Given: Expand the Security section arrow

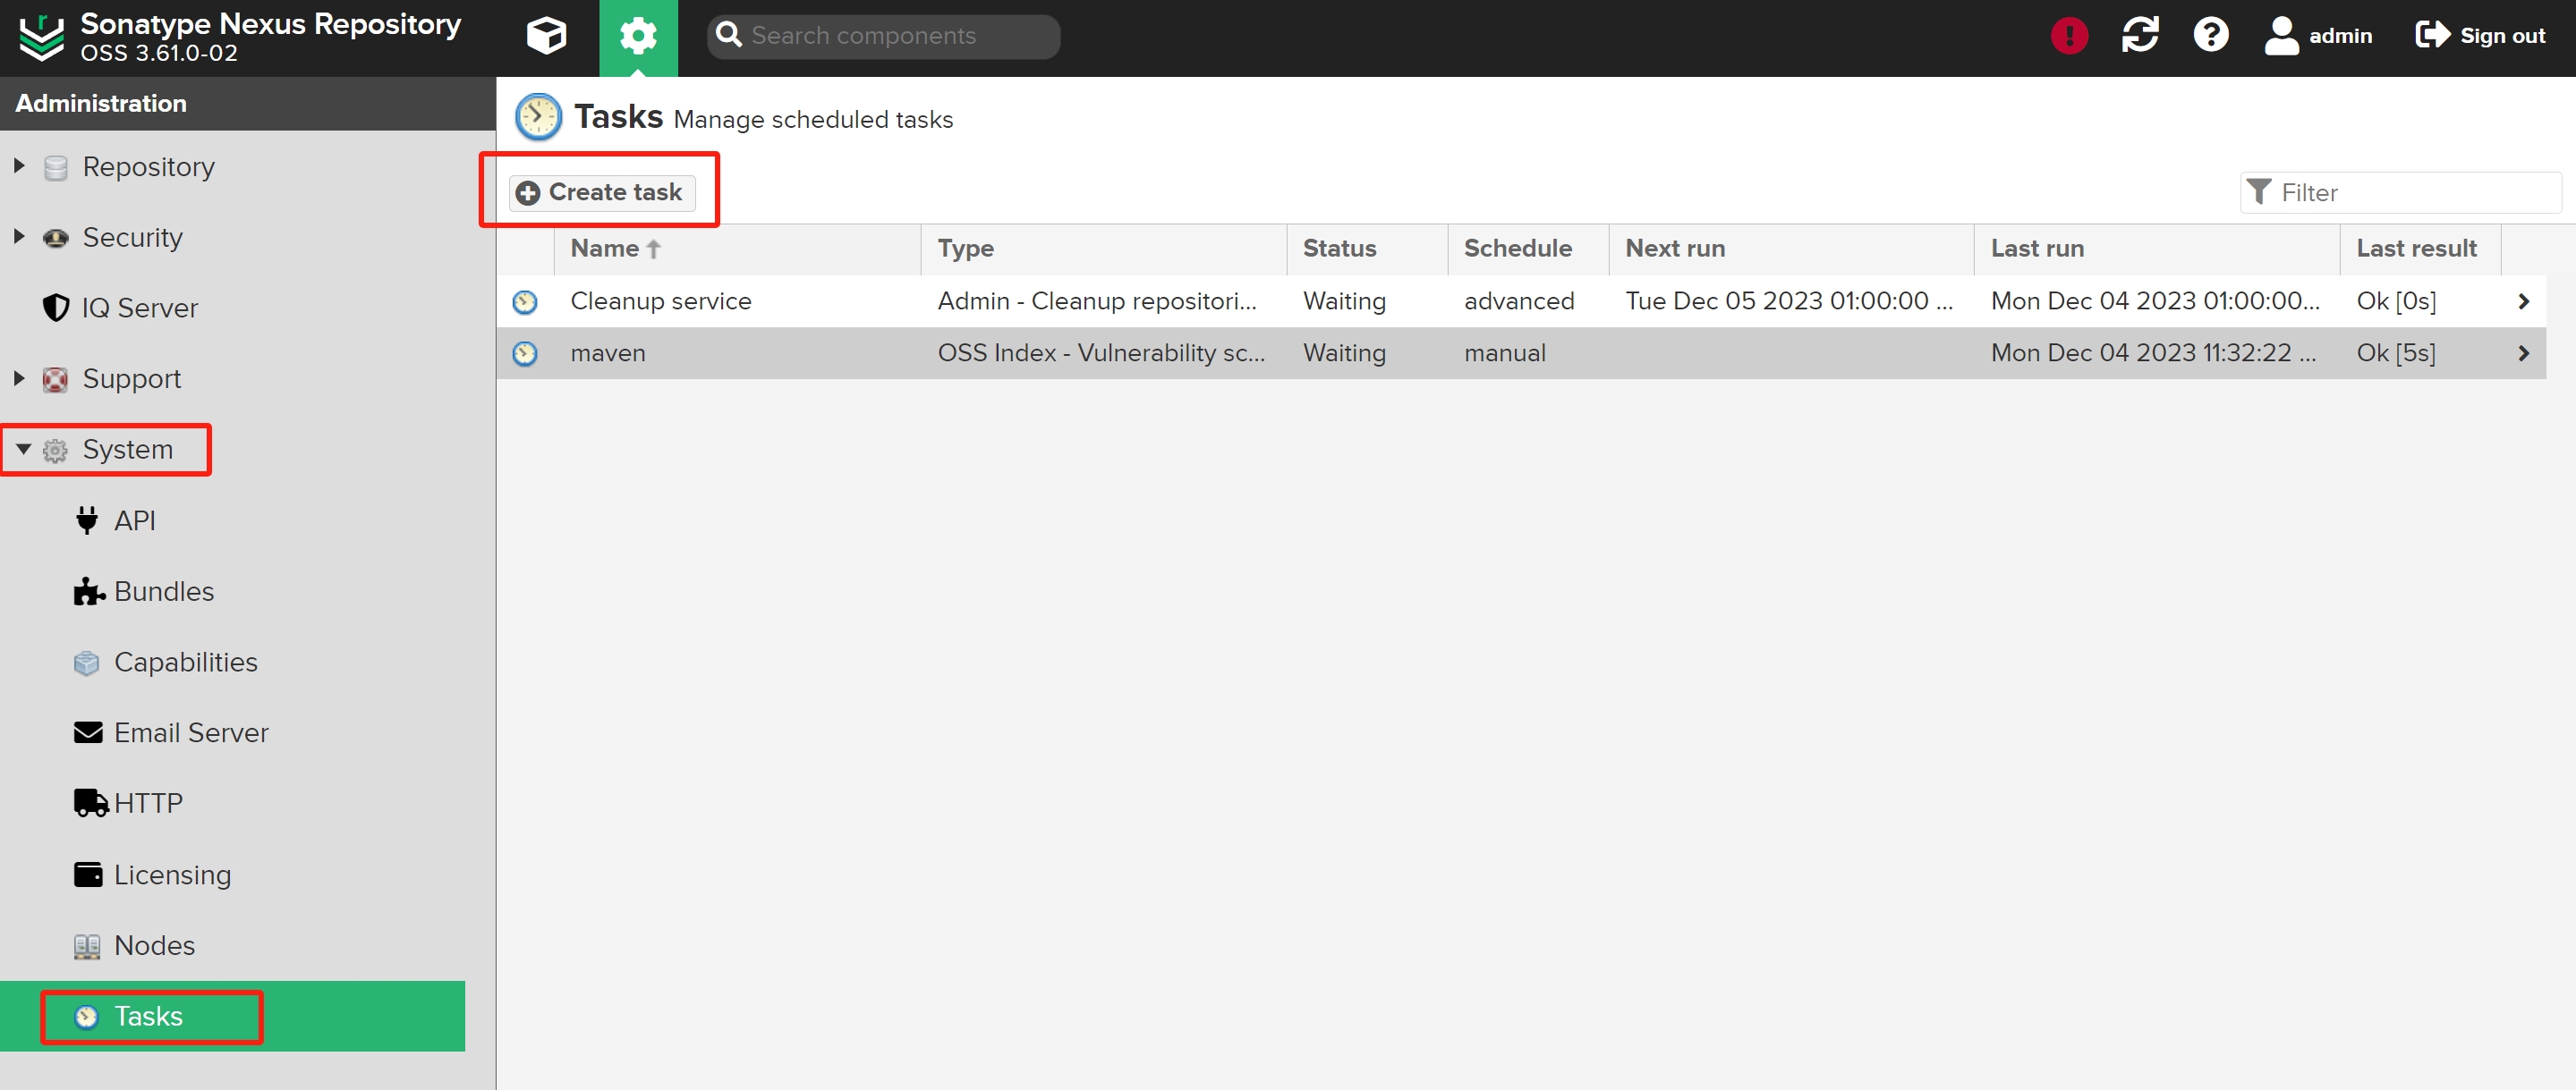Looking at the screenshot, I should 19,237.
